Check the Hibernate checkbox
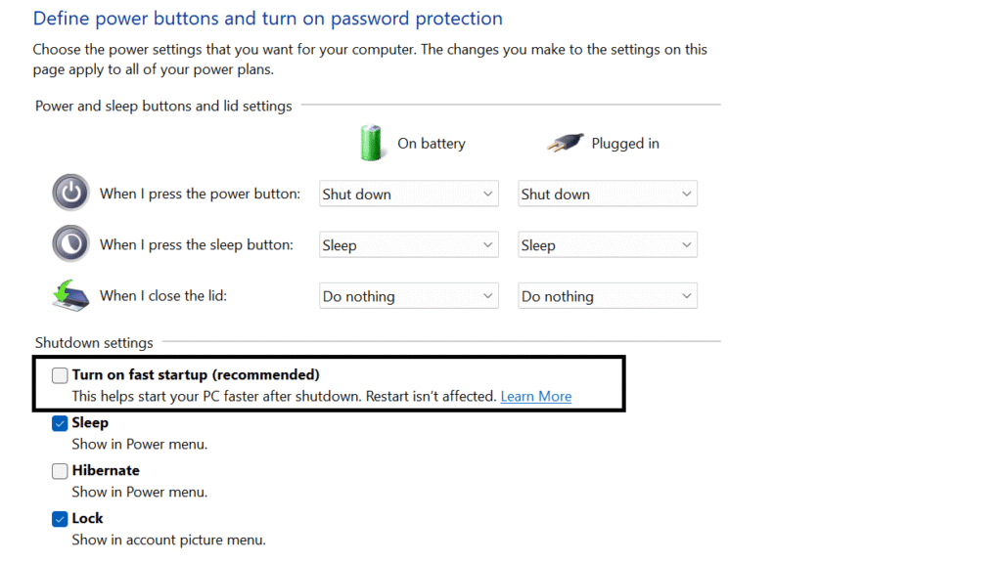Image resolution: width=1002 pixels, height=563 pixels. click(x=60, y=470)
